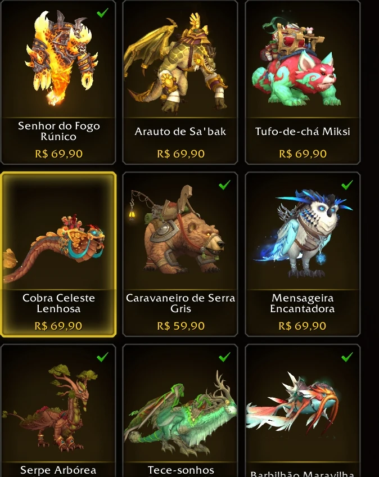
Task: Click the Arauto de Sa'bak name label
Action: tap(181, 132)
